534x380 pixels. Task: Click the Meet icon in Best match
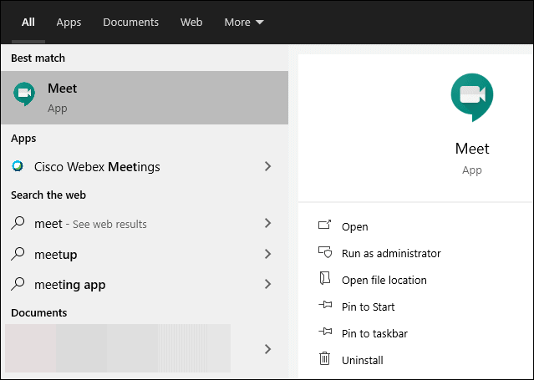[24, 95]
